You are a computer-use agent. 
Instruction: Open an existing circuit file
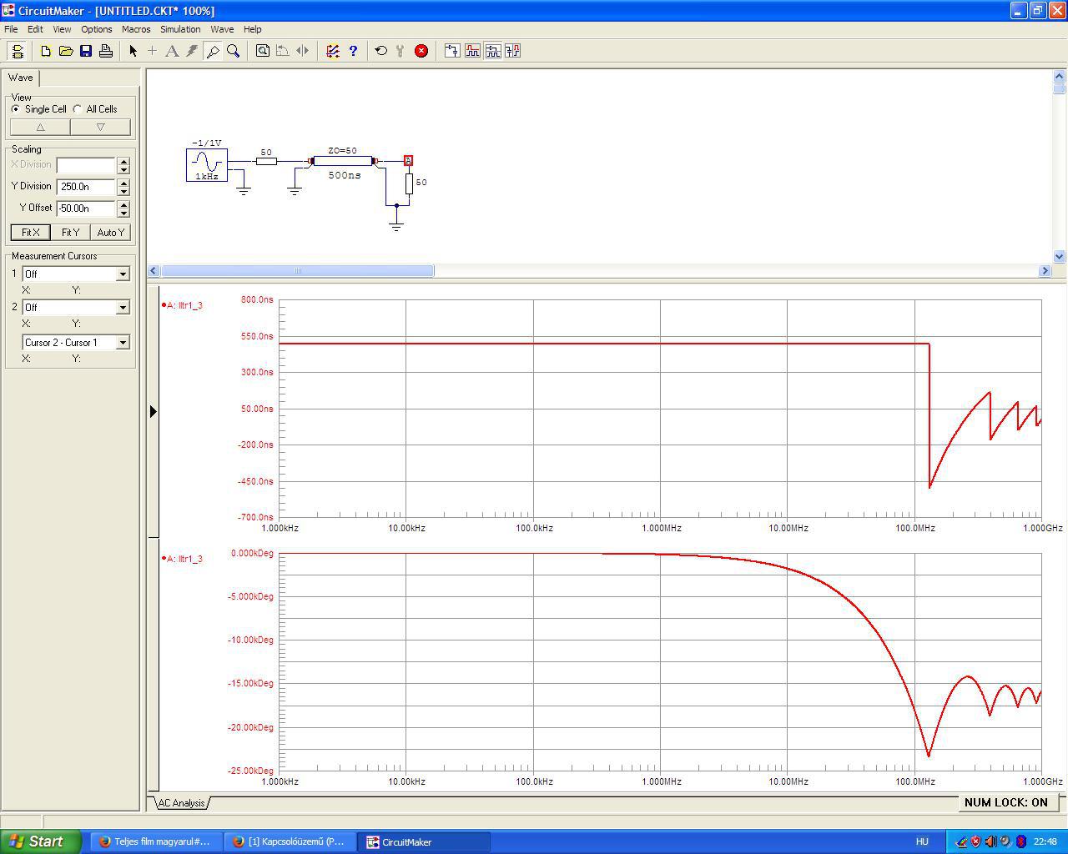pyautogui.click(x=66, y=51)
